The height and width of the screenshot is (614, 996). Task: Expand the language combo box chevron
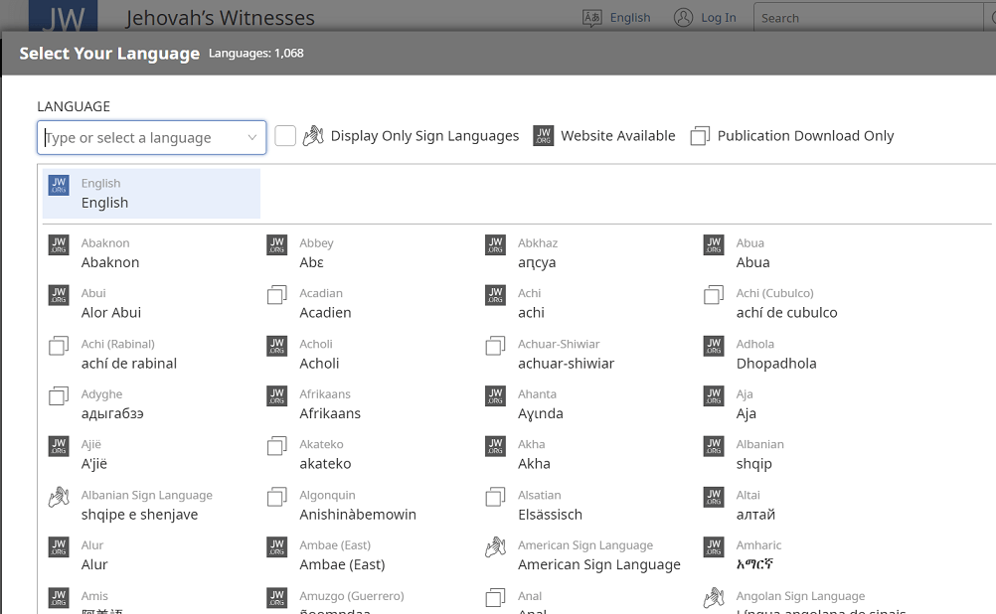tap(252, 138)
